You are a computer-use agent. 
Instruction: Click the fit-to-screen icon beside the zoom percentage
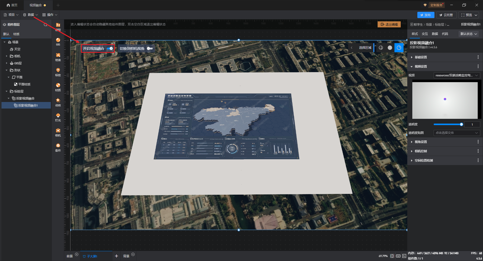pyautogui.click(x=392, y=256)
